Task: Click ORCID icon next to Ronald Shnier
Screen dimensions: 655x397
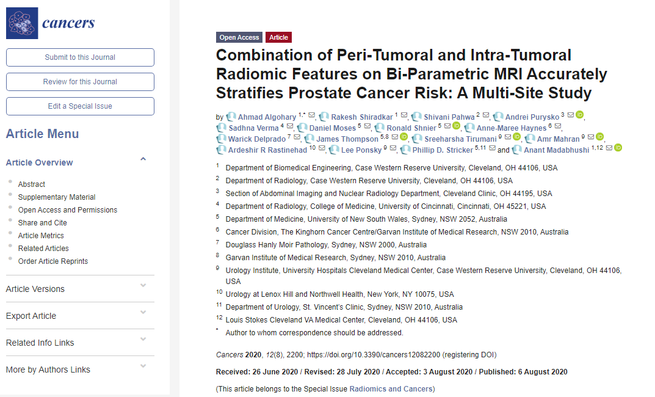Action: tap(455, 127)
